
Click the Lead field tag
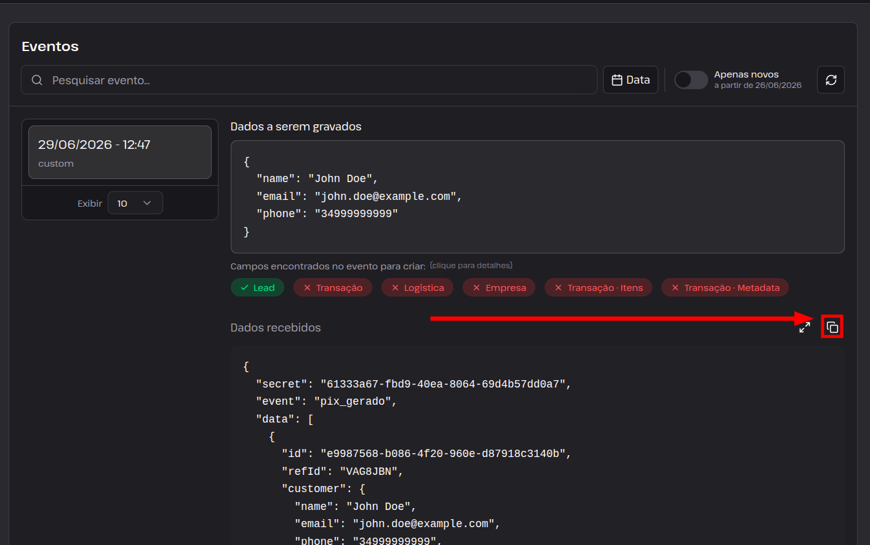point(257,288)
